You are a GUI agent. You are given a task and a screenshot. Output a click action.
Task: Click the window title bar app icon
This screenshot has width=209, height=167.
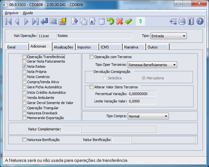click(x=5, y=5)
